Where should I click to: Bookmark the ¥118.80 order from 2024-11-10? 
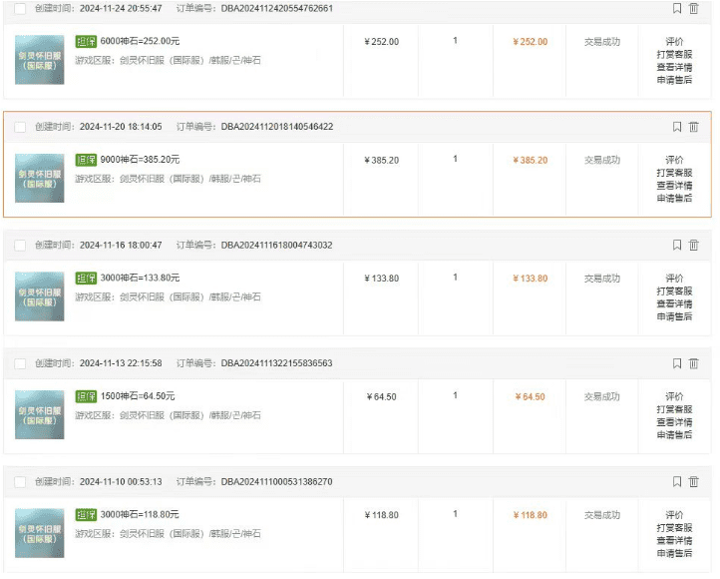(677, 482)
